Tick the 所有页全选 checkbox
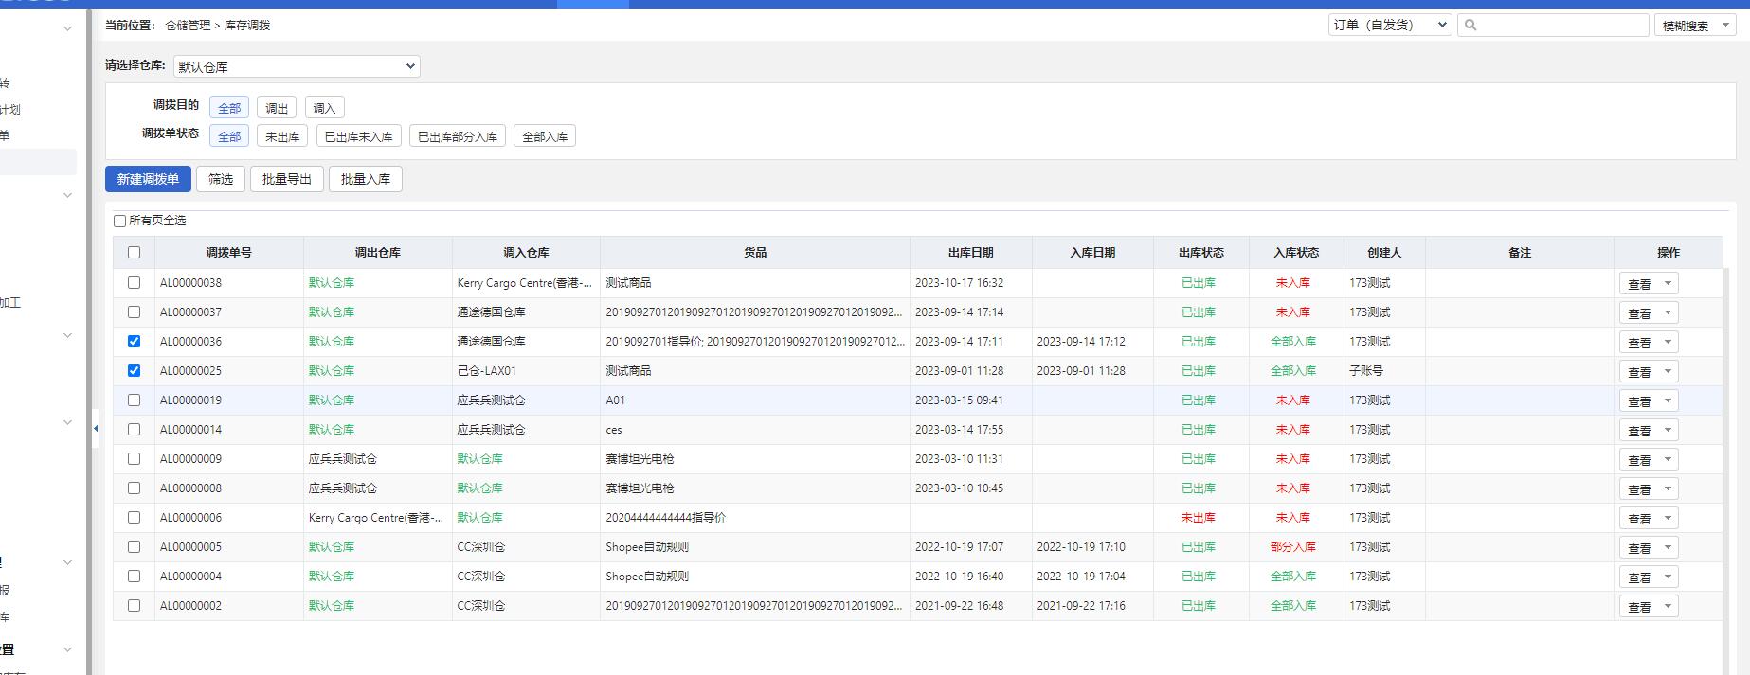Screen dimensions: 1750x675 [x=120, y=221]
